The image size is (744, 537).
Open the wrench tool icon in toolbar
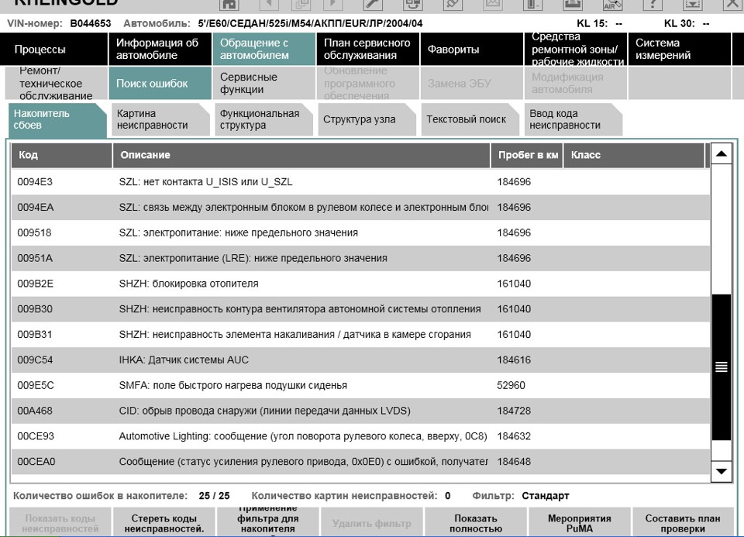(x=373, y=5)
